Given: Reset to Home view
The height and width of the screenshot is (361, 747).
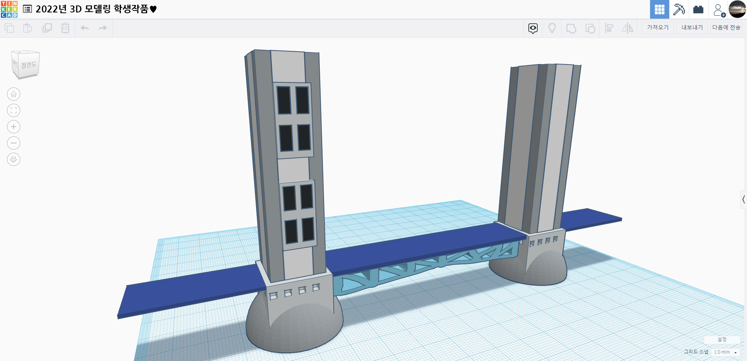Looking at the screenshot, I should point(14,94).
